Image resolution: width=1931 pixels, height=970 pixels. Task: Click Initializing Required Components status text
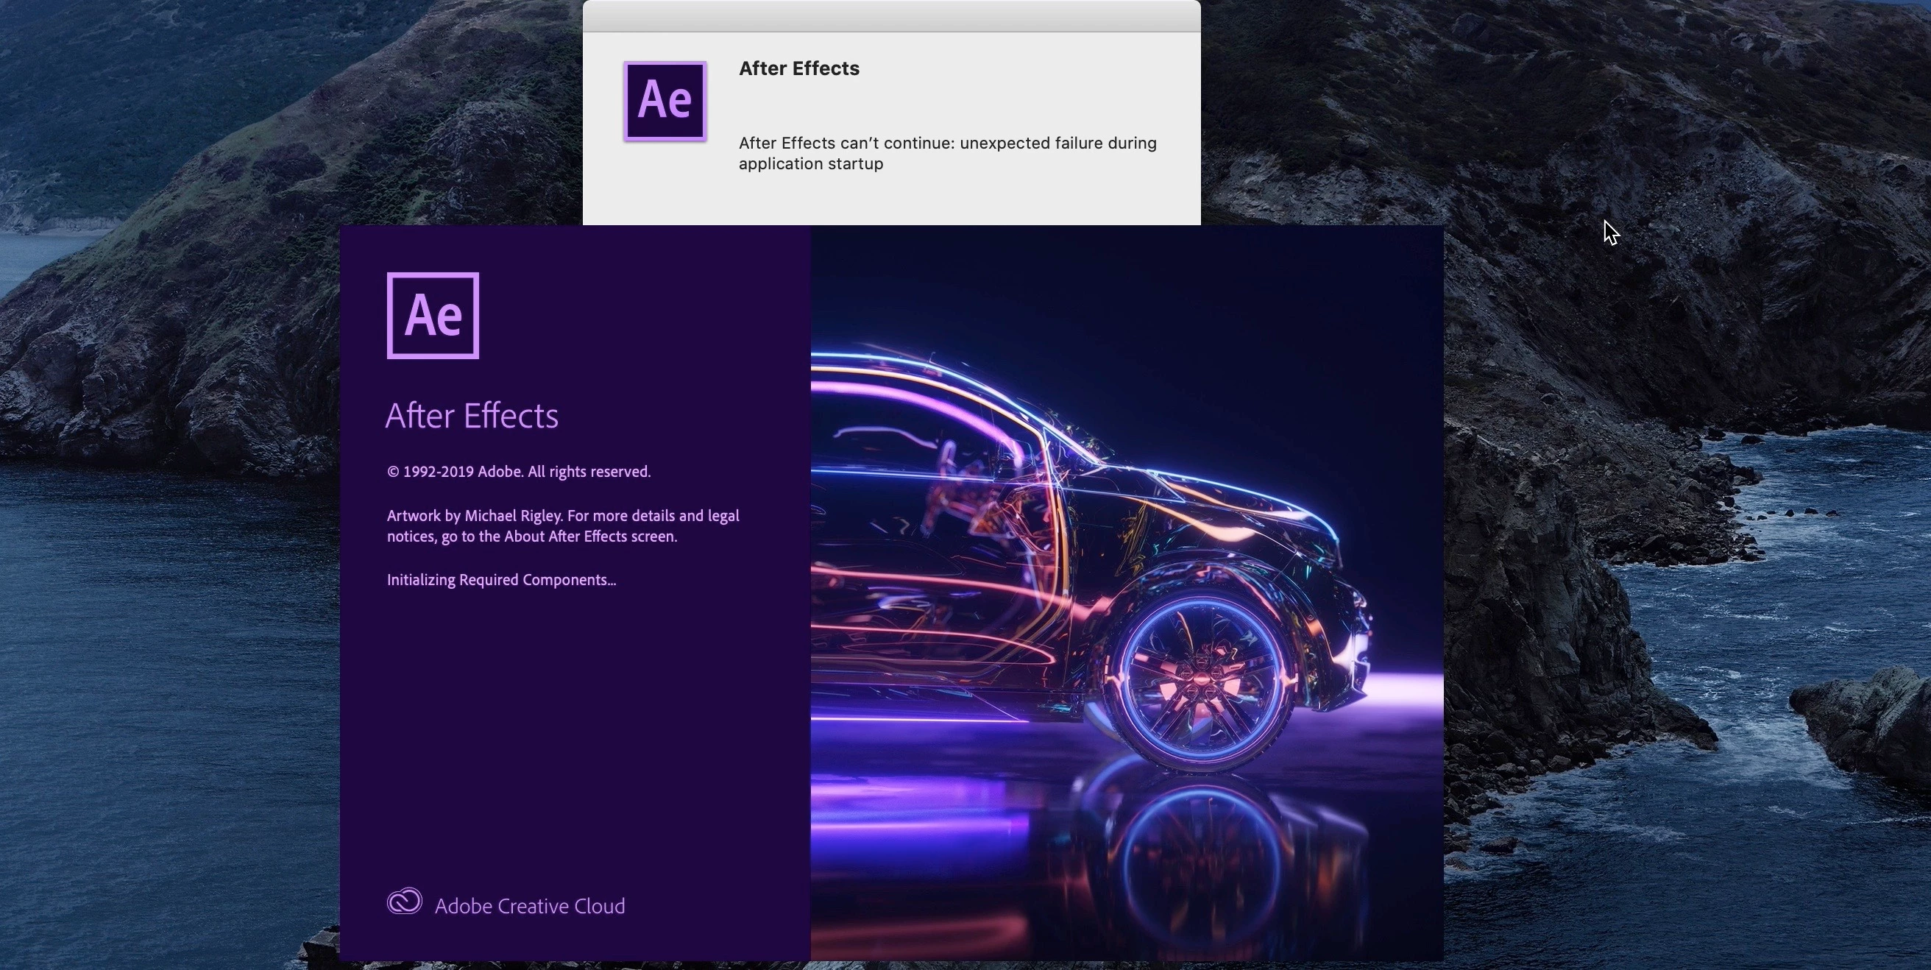coord(500,580)
